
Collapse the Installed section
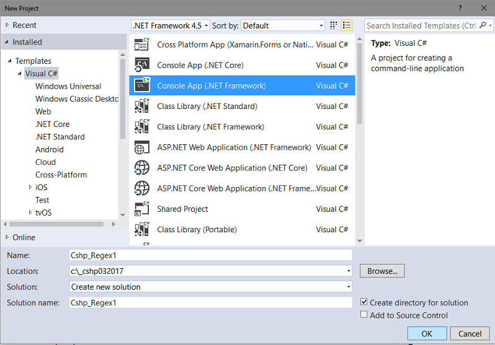coord(7,41)
